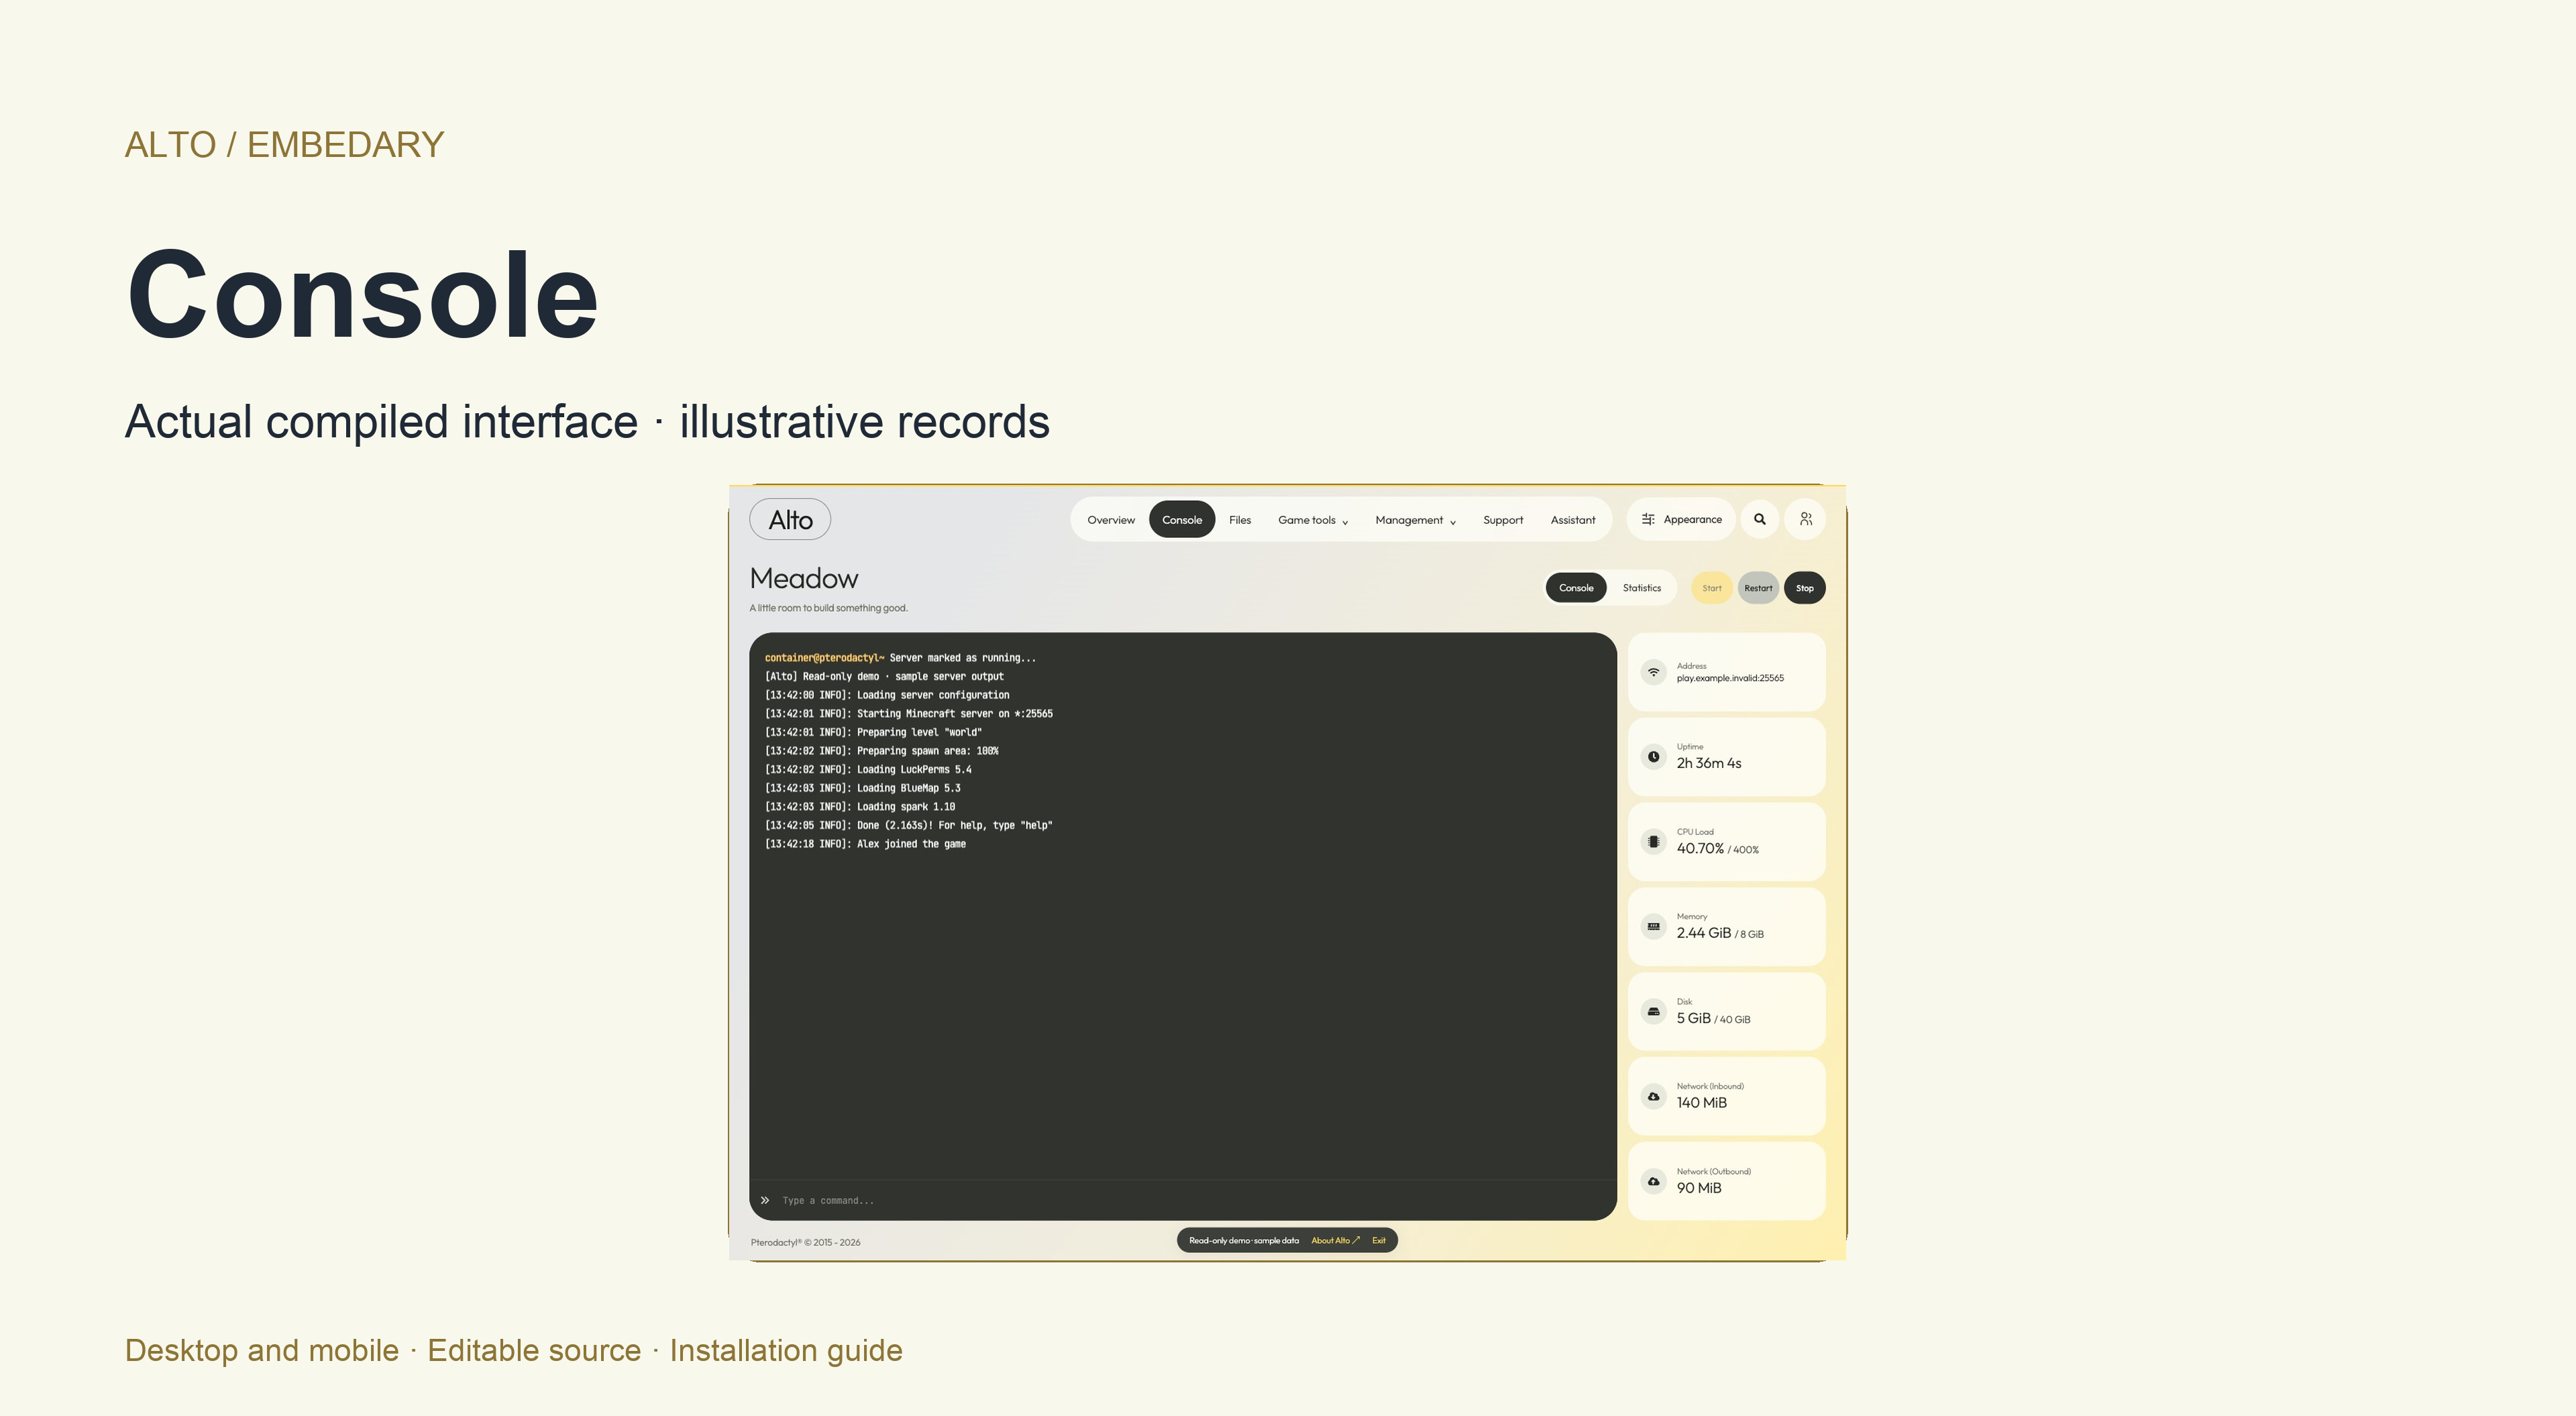Open the Appearance settings button

(1681, 519)
